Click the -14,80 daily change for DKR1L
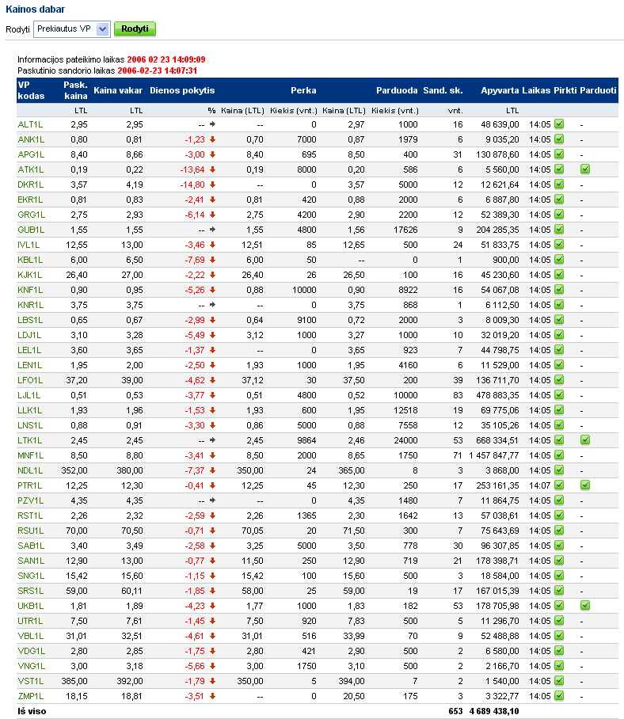 click(x=192, y=185)
